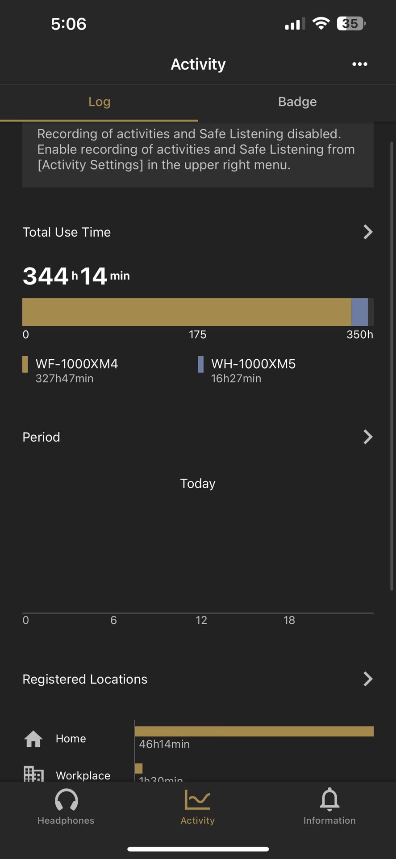
Task: Tap the Today period chart label
Action: pyautogui.click(x=198, y=483)
